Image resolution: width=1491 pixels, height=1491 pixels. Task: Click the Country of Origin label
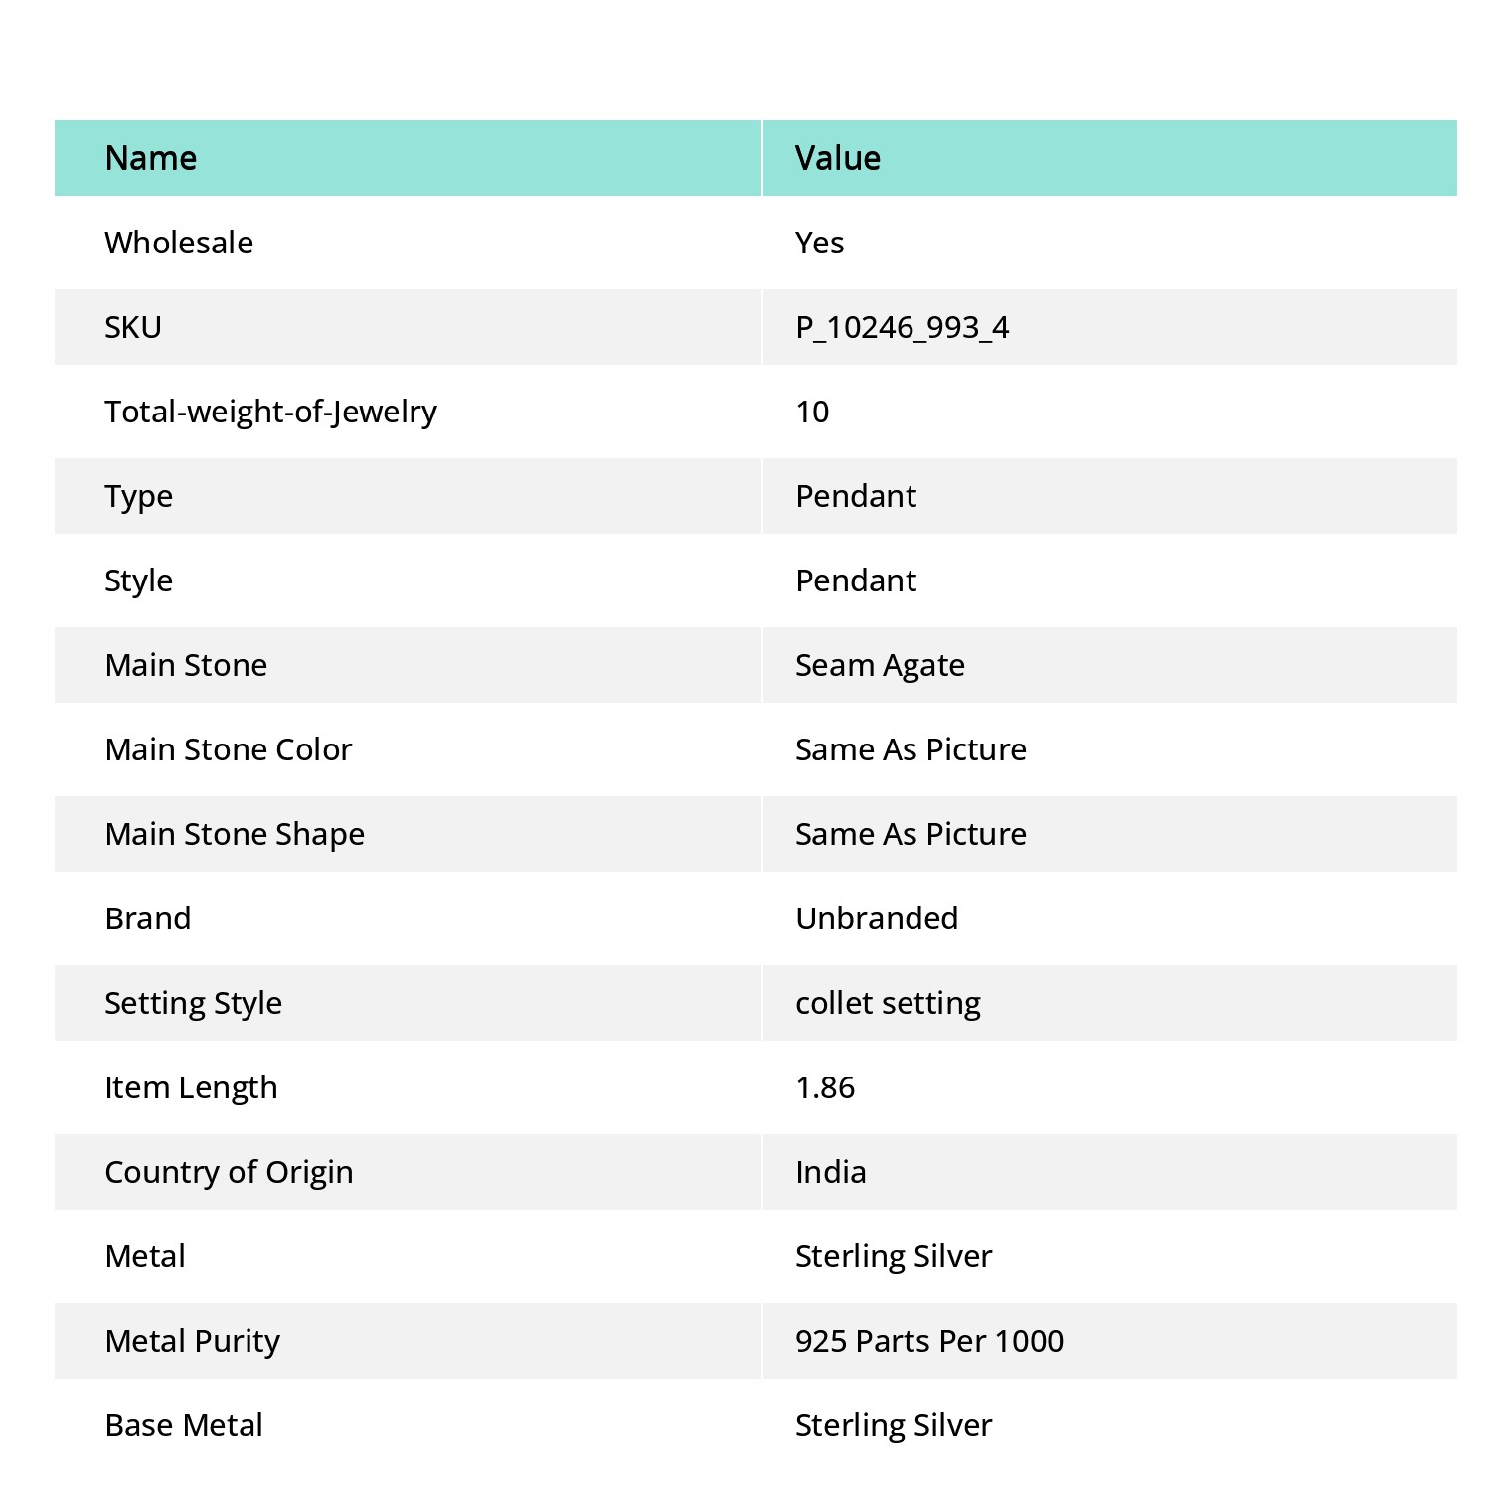[x=229, y=1172]
